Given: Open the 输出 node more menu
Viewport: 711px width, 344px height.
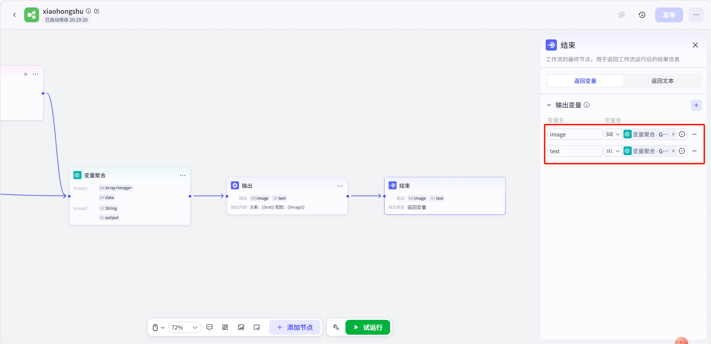Looking at the screenshot, I should click(x=340, y=186).
